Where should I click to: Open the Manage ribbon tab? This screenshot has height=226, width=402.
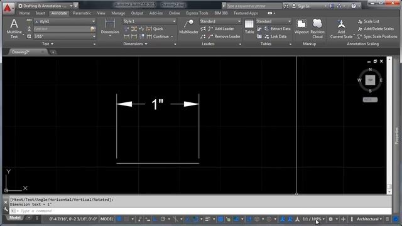[x=118, y=13]
